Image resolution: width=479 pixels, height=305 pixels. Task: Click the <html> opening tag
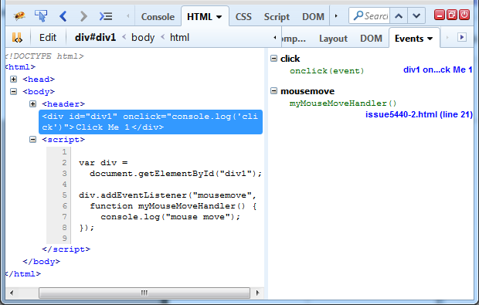click(20, 67)
